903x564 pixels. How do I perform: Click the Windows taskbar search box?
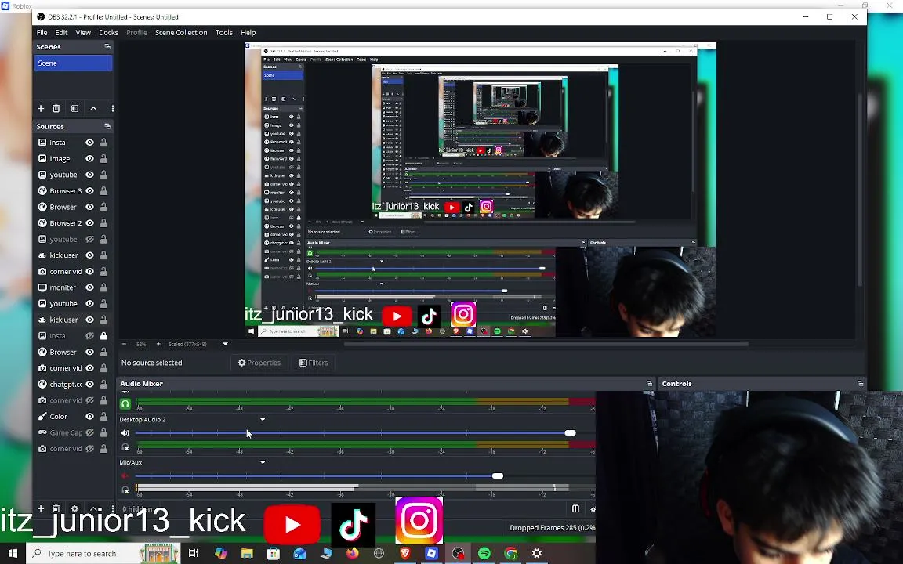click(103, 553)
